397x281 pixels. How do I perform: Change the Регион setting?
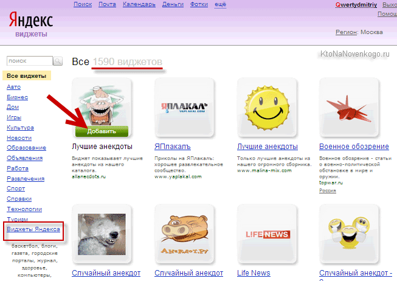pos(346,32)
